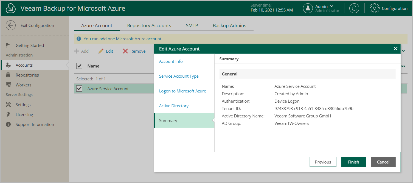The width and height of the screenshot is (413, 183).
Task: Select the Summary wizard step
Action: pos(184,120)
